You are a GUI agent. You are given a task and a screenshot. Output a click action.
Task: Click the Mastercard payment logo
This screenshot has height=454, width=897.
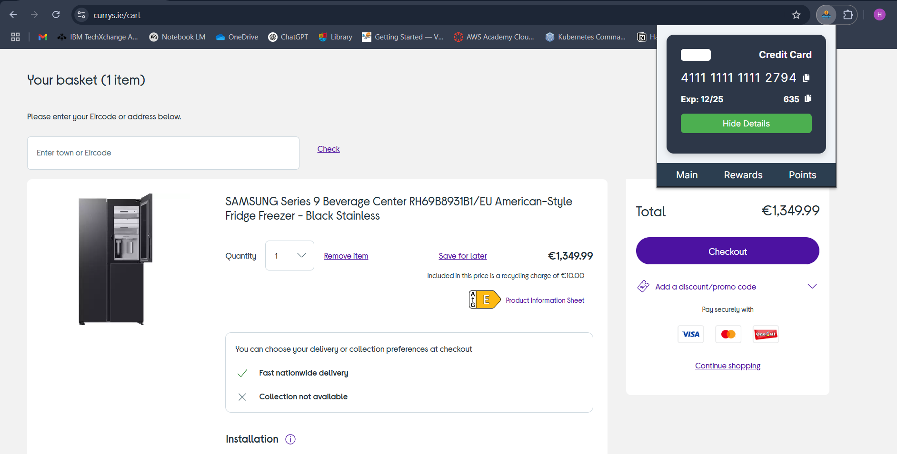coord(728,334)
